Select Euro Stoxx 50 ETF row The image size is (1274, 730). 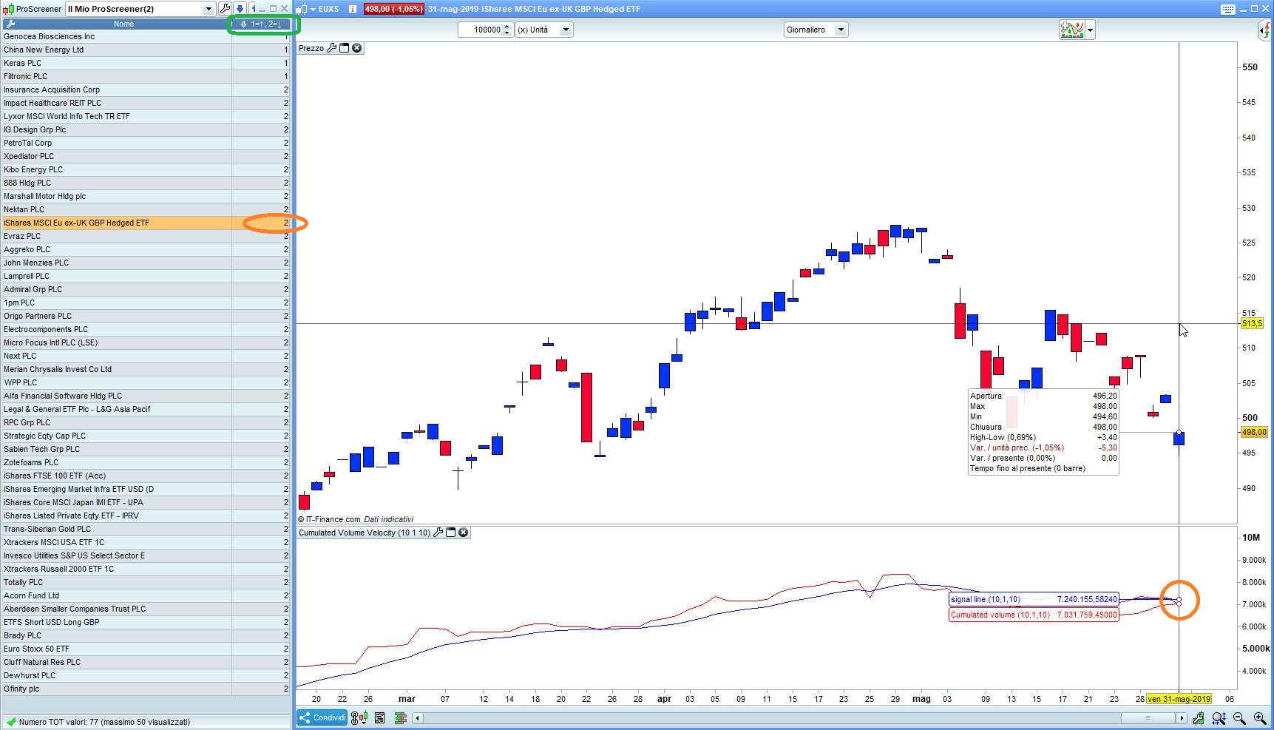[x=146, y=649]
